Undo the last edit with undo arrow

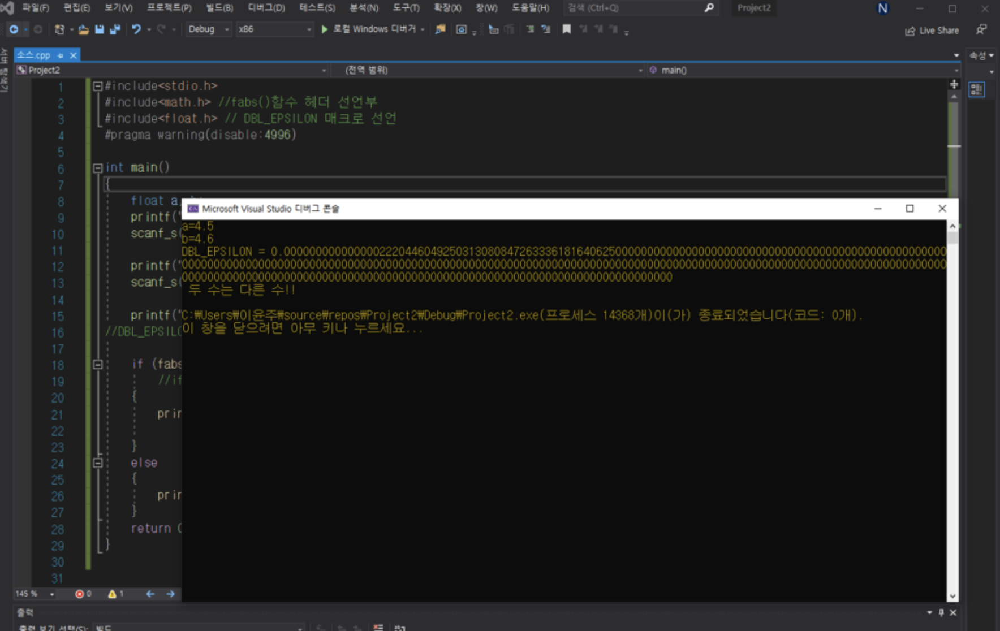pos(136,29)
